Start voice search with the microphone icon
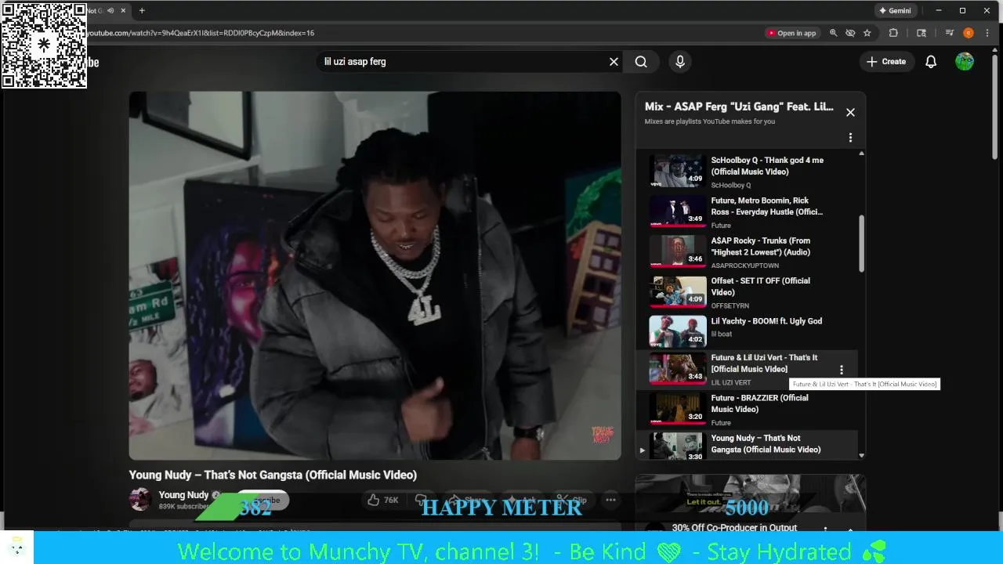This screenshot has width=1003, height=564. (680, 62)
